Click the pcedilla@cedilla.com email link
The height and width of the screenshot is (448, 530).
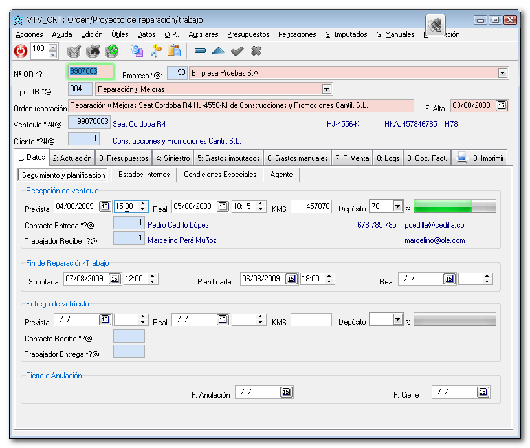pyautogui.click(x=437, y=225)
